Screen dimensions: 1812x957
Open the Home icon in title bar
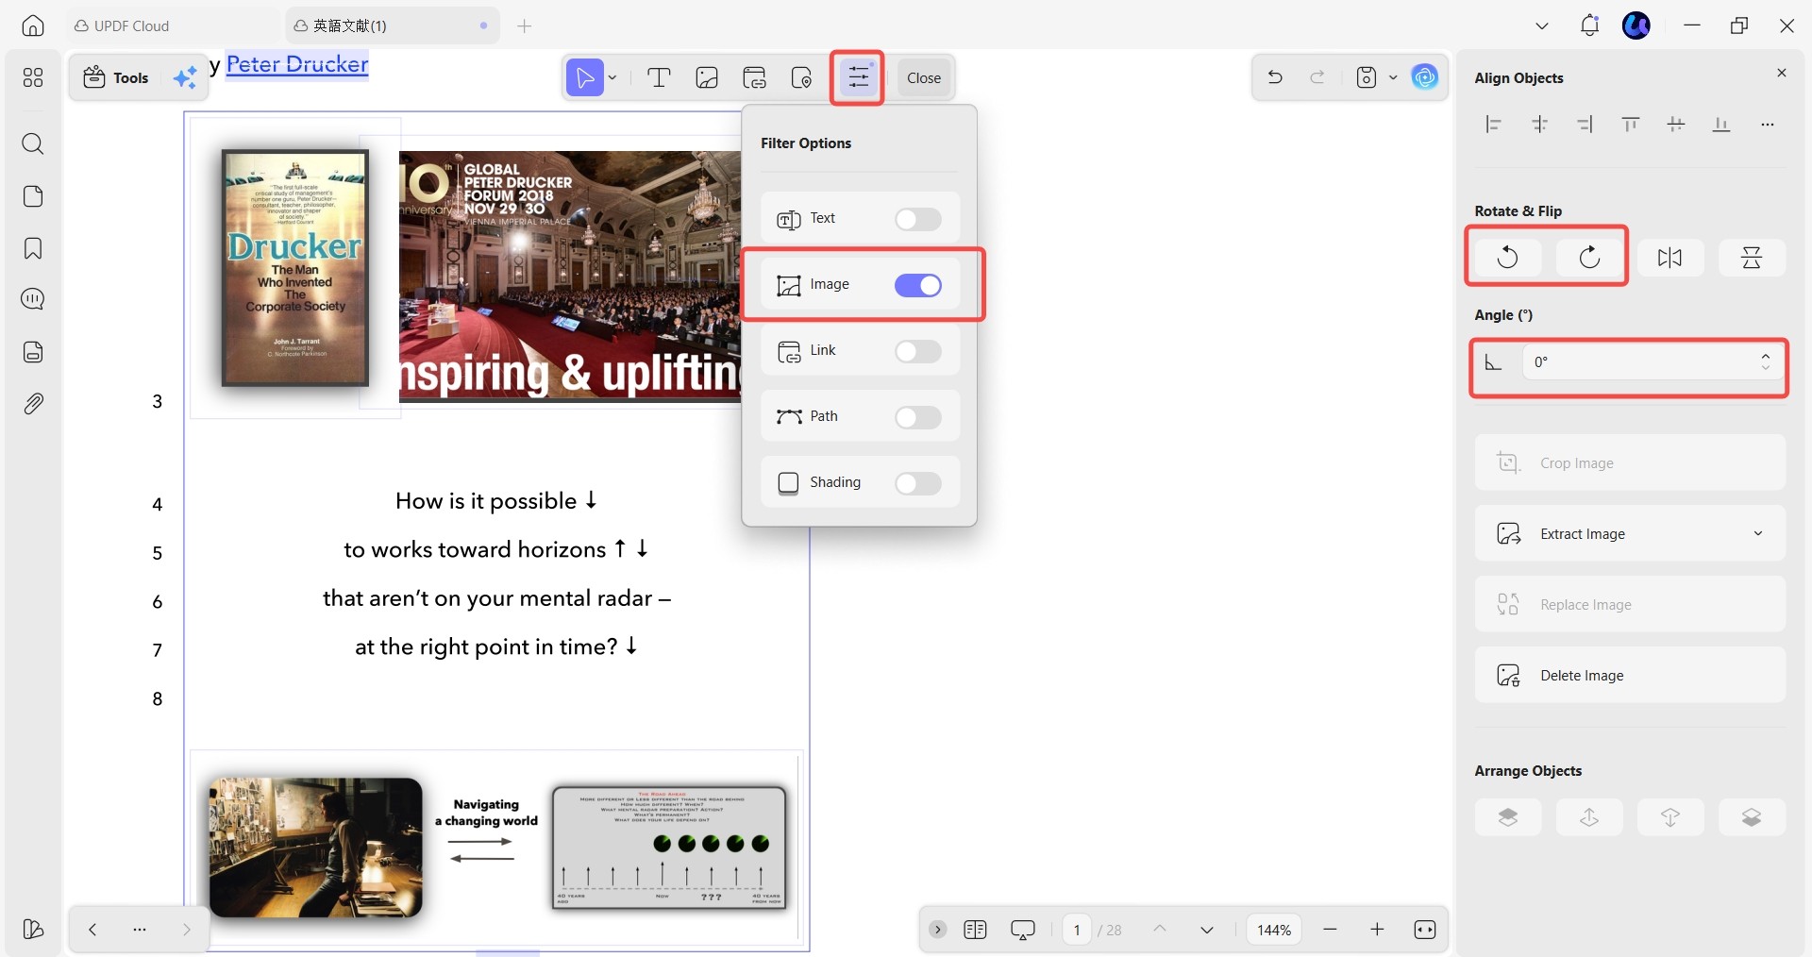point(33,25)
